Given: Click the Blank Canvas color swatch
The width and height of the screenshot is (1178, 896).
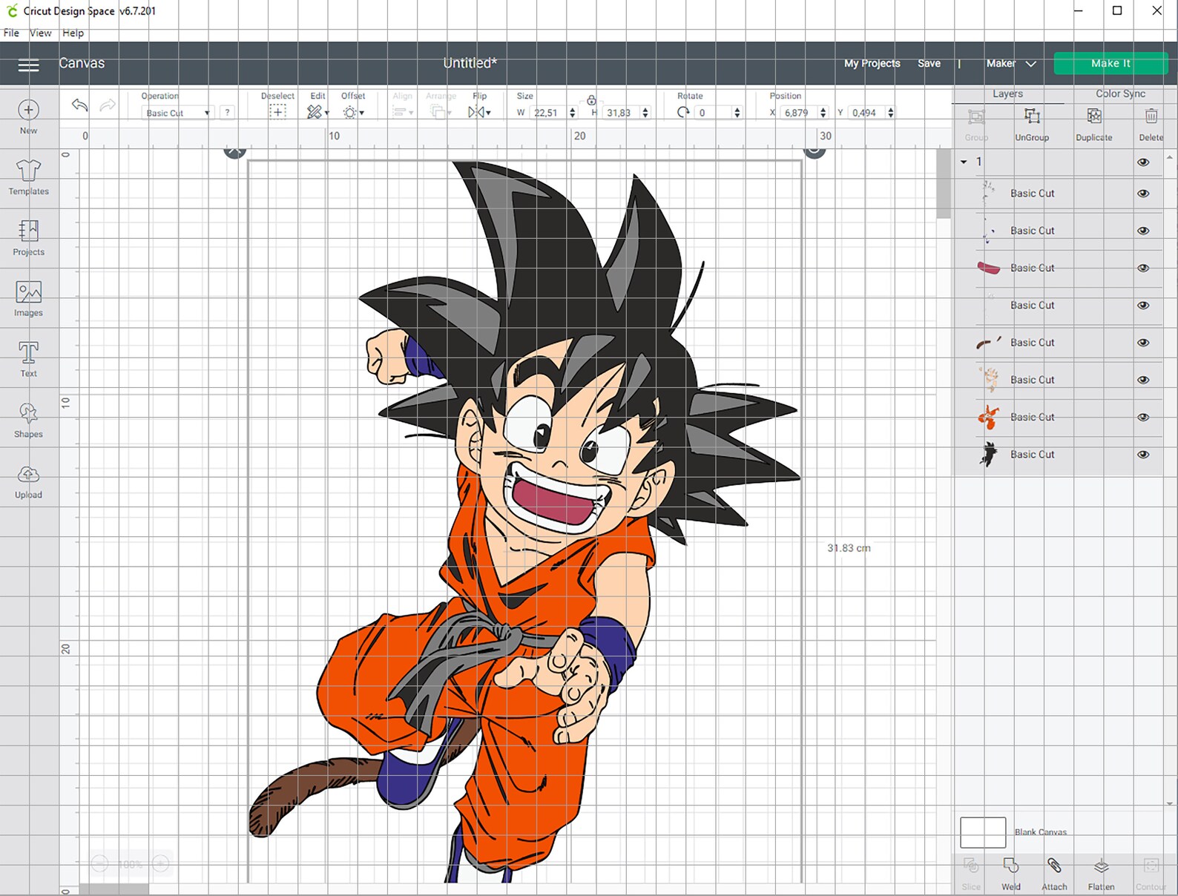Looking at the screenshot, I should click(983, 833).
